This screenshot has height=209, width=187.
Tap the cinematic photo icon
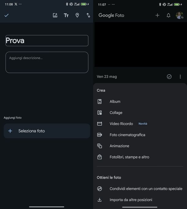coord(100,135)
